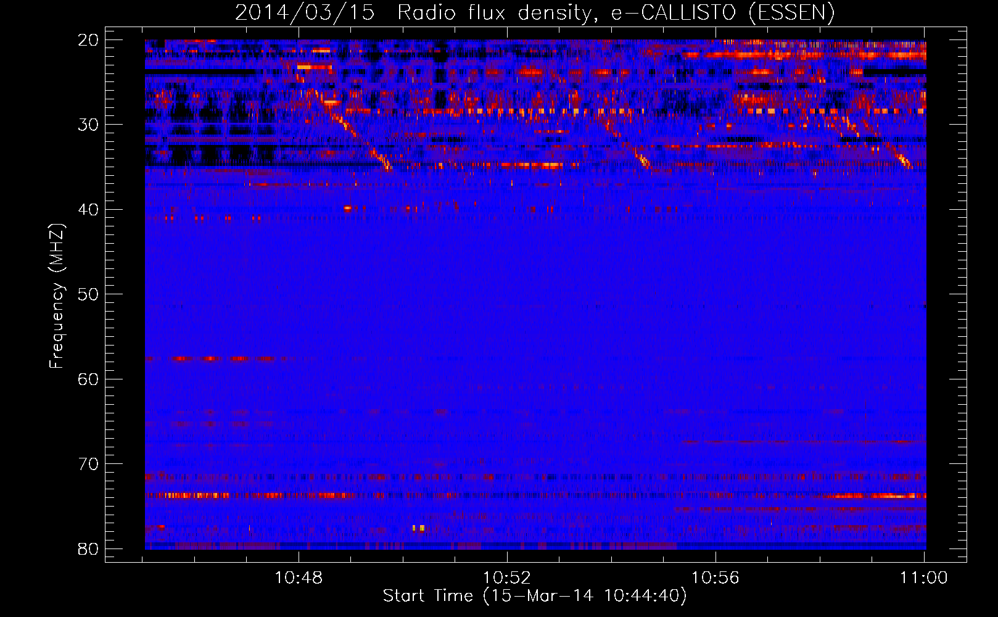Click the 'Frequency (MHZ)' axis label
This screenshot has height=617, width=998.
[x=57, y=296]
